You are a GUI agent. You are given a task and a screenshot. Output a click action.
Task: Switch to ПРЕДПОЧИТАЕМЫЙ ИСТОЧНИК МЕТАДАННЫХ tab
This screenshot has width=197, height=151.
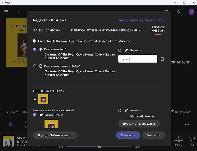(x=106, y=31)
